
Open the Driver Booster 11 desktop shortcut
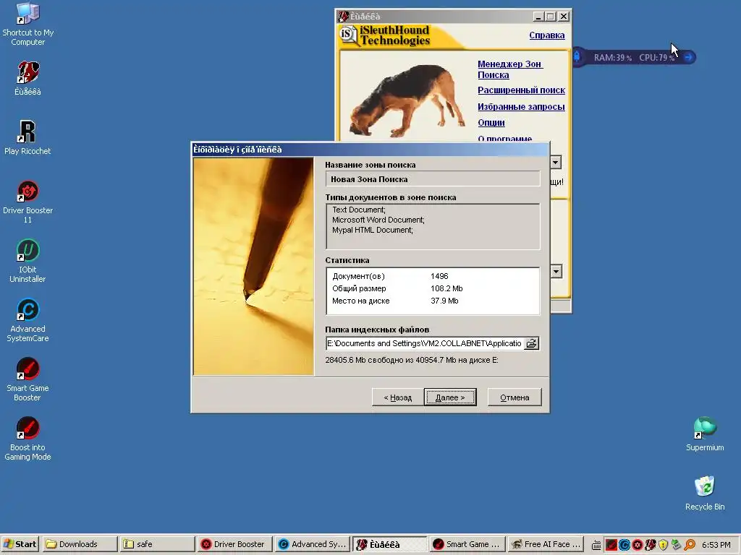click(x=28, y=202)
